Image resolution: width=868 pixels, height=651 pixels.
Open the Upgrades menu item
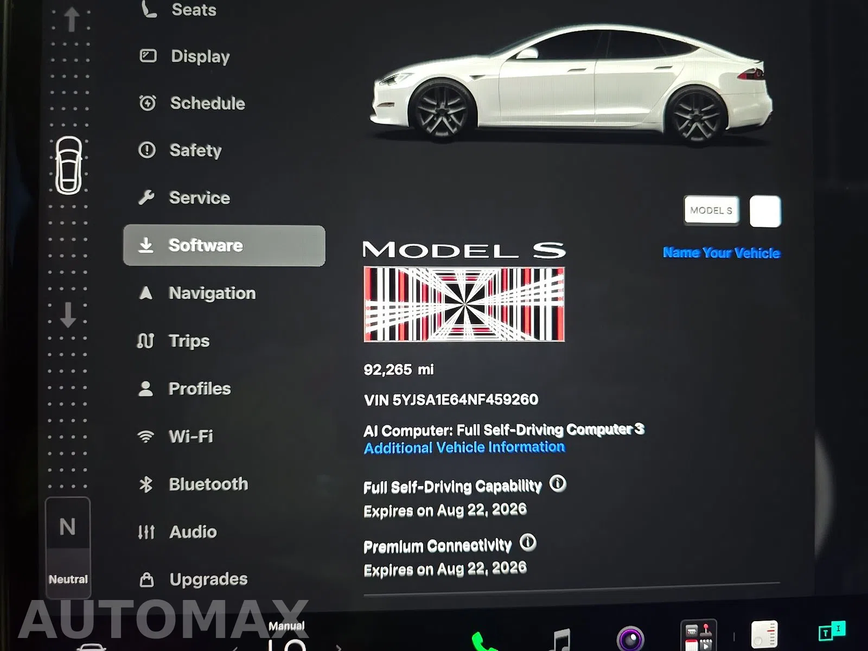[x=208, y=579]
